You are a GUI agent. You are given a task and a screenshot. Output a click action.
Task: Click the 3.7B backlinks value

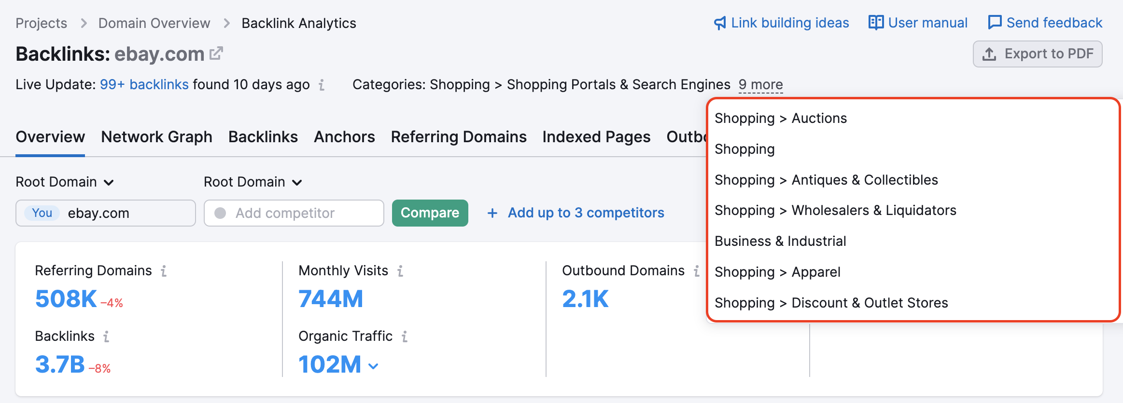[x=60, y=364]
